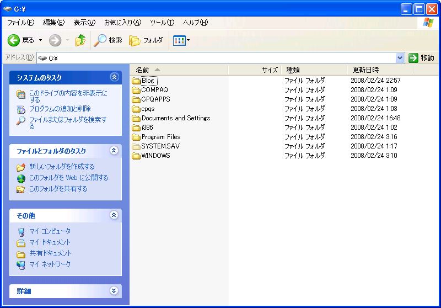Click このフォルダを Web に公開する link
The width and height of the screenshot is (441, 308).
69,178
